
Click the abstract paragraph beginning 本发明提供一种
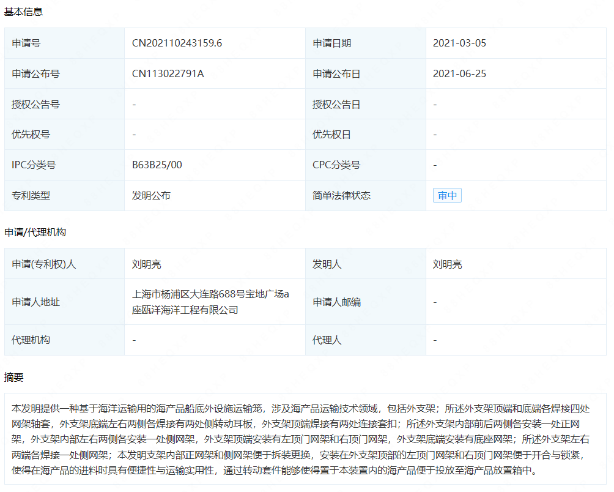point(301,439)
